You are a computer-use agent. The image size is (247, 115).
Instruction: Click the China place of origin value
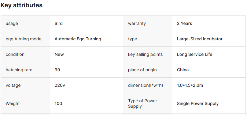point(183,70)
